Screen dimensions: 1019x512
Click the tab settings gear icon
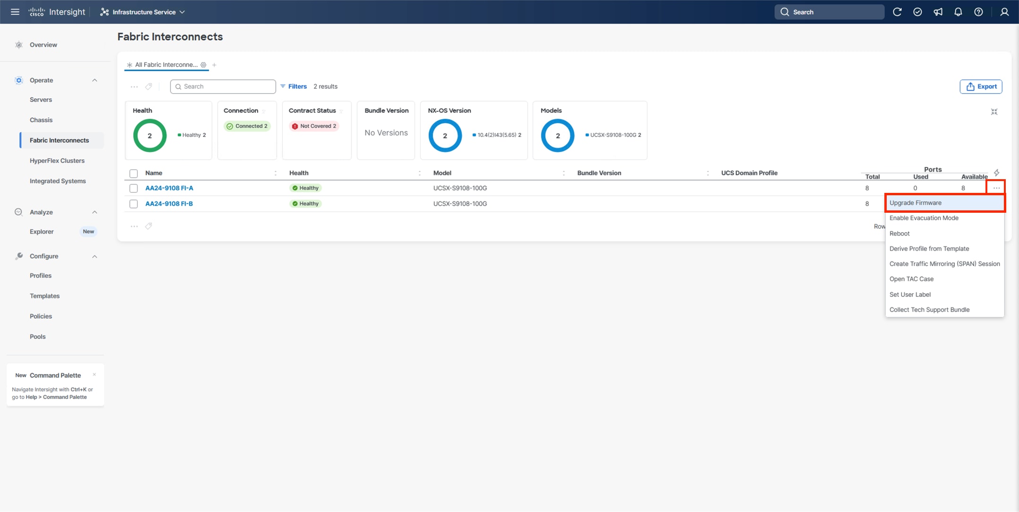tap(204, 65)
